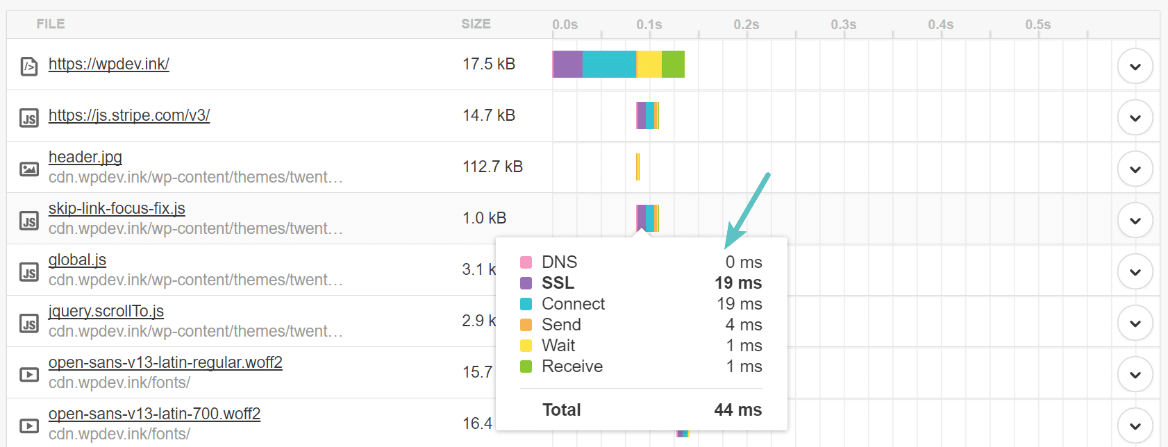Image resolution: width=1168 pixels, height=447 pixels.
Task: Open the https://js.stripe.com/v3/ link
Action: [128, 116]
